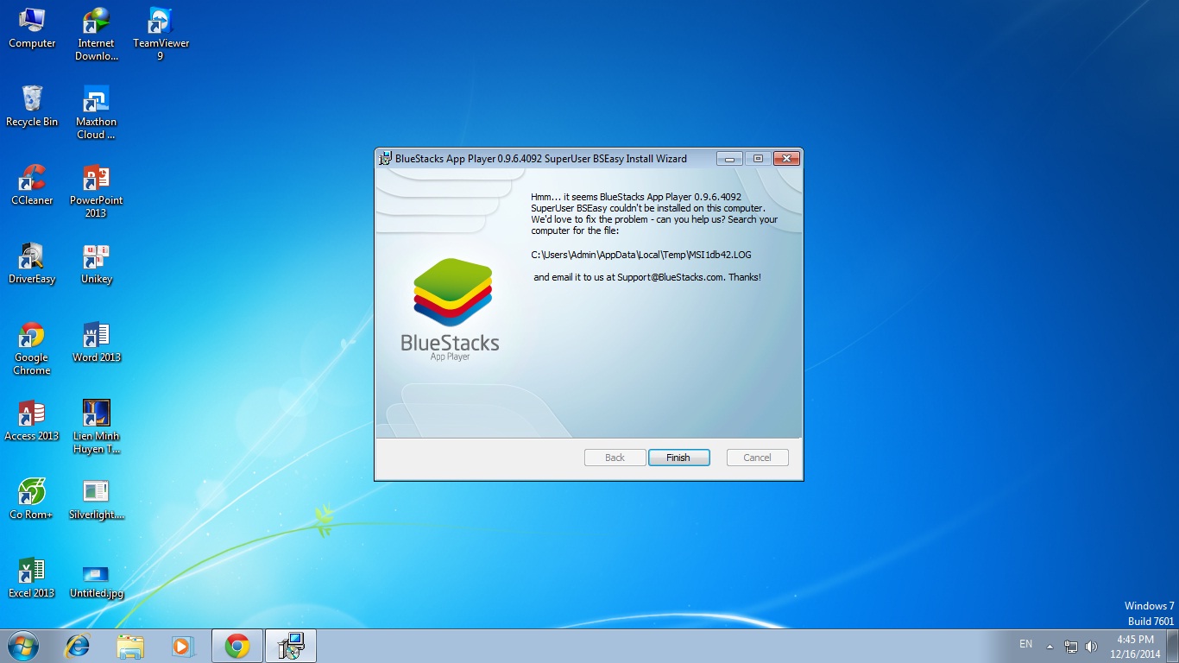This screenshot has width=1179, height=663.
Task: Open the Windows Start menu
Action: point(23,646)
